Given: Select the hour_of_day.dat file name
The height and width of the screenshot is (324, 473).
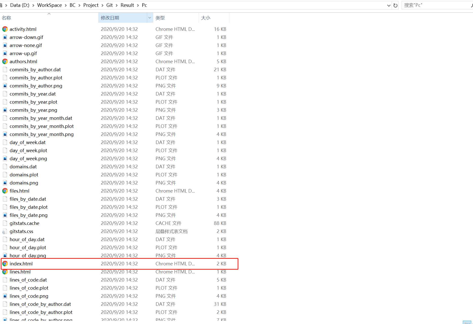Looking at the screenshot, I should pyautogui.click(x=27, y=239).
